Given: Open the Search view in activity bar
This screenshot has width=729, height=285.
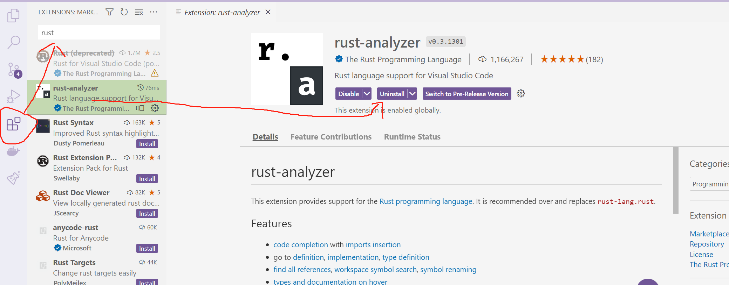Looking at the screenshot, I should click(13, 42).
